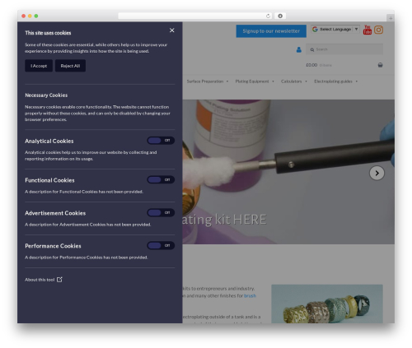Click the I Accept button
Image resolution: width=412 pixels, height=348 pixels.
pos(39,66)
